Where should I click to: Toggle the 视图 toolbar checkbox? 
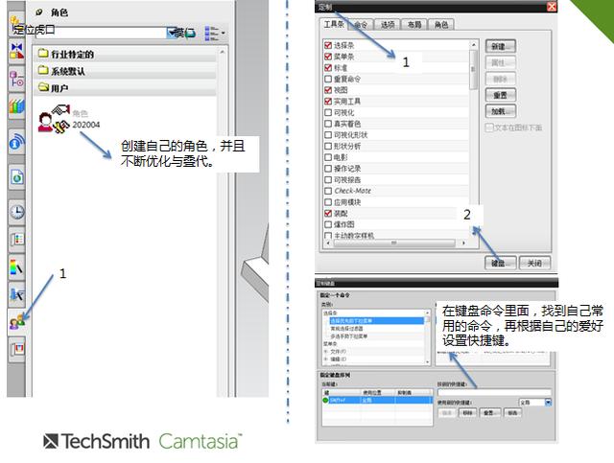click(328, 89)
